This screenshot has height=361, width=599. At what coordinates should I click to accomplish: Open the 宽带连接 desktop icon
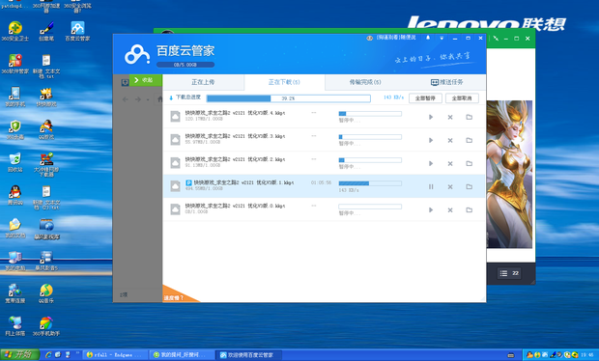pyautogui.click(x=14, y=293)
